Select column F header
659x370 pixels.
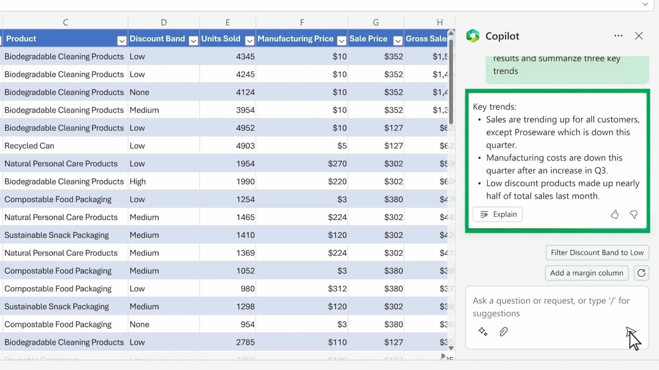(302, 22)
